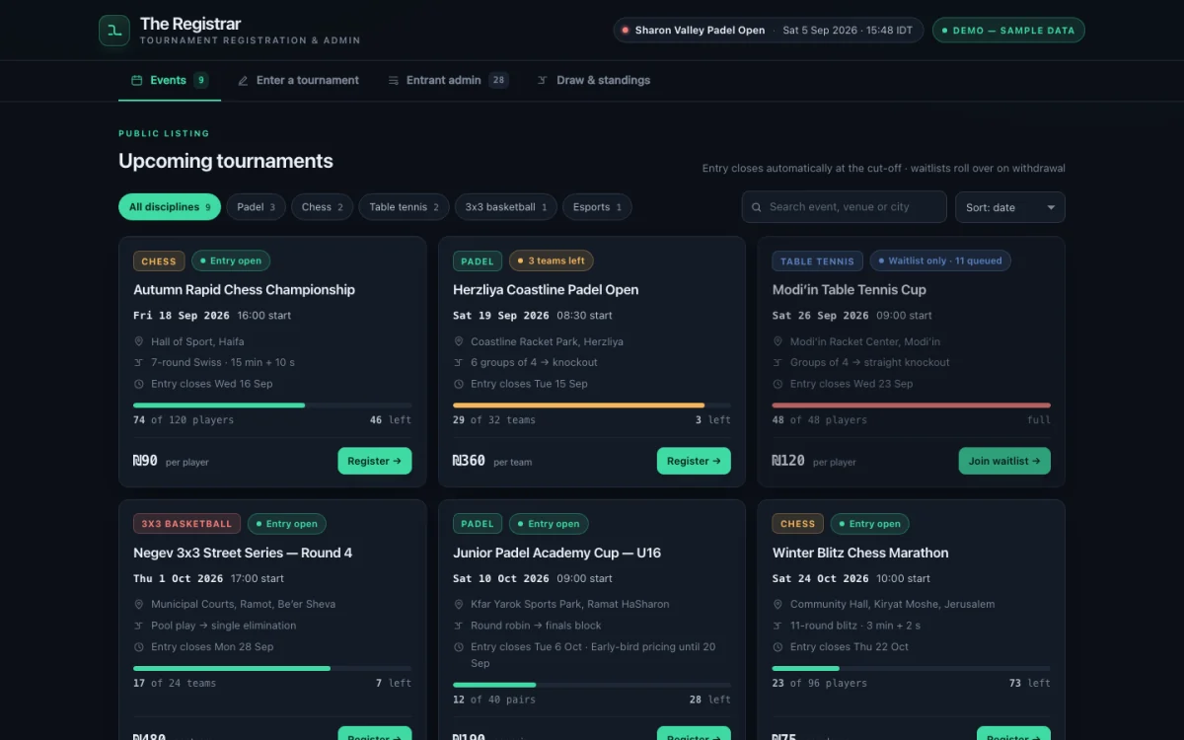Open the Sort: date dropdown
The width and height of the screenshot is (1184, 740).
click(1010, 207)
